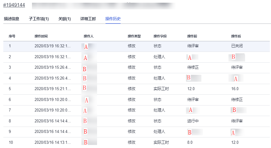The image size is (271, 148).
Task: Click the 操作人 column header
Action: click(x=89, y=36)
